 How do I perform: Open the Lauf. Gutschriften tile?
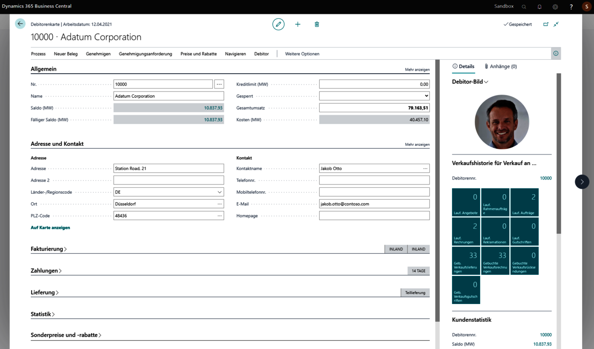click(x=525, y=231)
